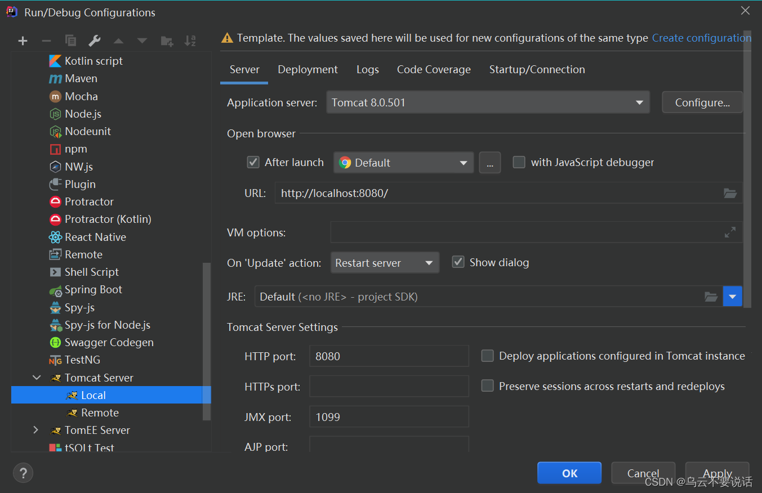Open help question mark icon
Screen dimensions: 762x493
click(23, 473)
